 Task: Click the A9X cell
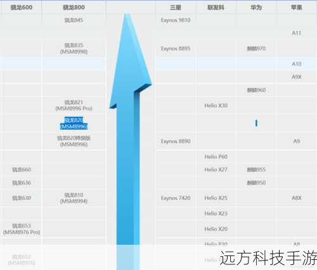point(297,77)
